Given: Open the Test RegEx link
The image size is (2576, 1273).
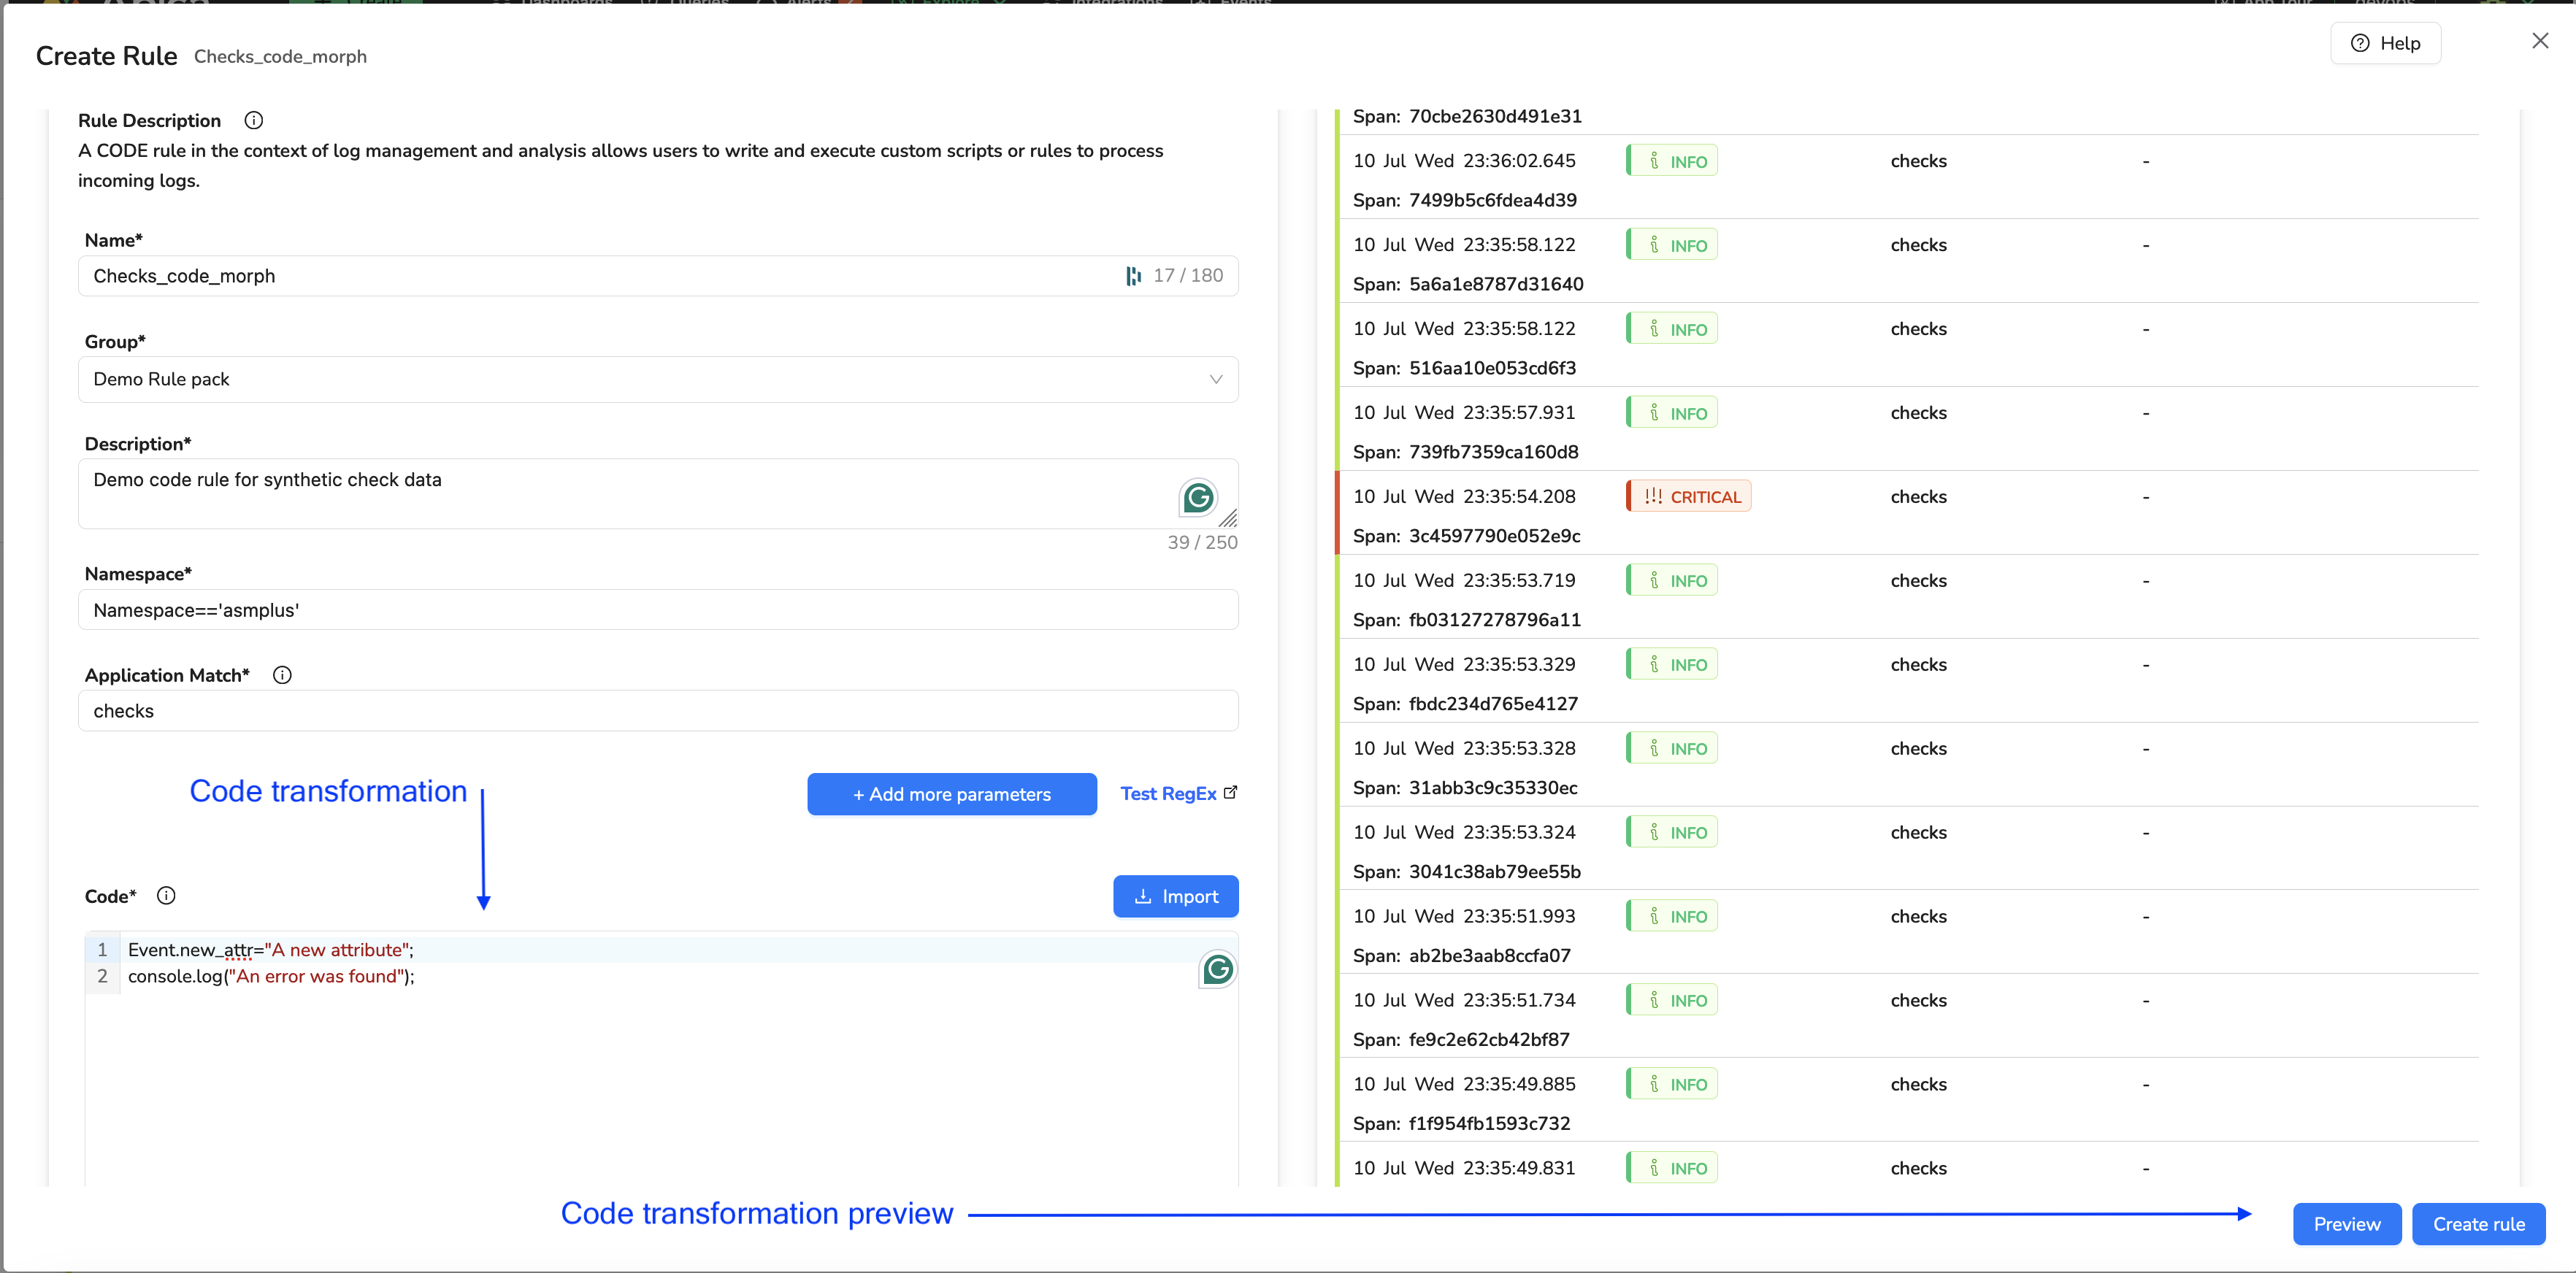Looking at the screenshot, I should pos(1167,794).
